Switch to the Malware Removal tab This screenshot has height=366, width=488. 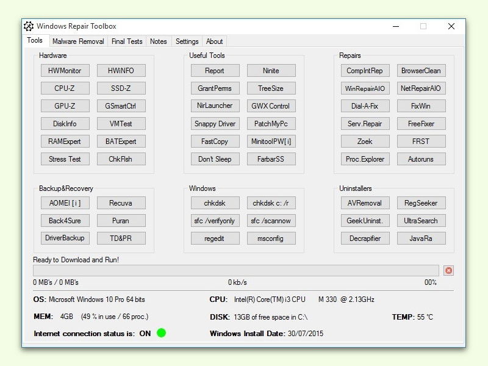[x=78, y=41]
